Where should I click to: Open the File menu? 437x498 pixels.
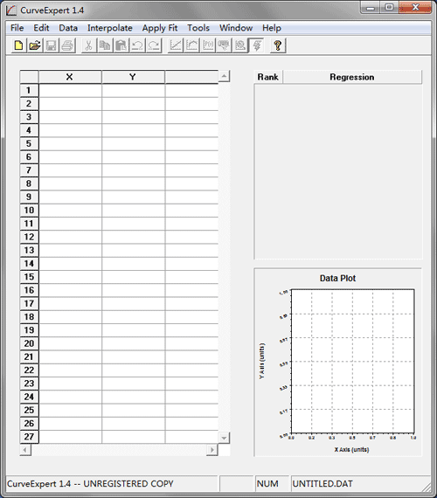(17, 28)
